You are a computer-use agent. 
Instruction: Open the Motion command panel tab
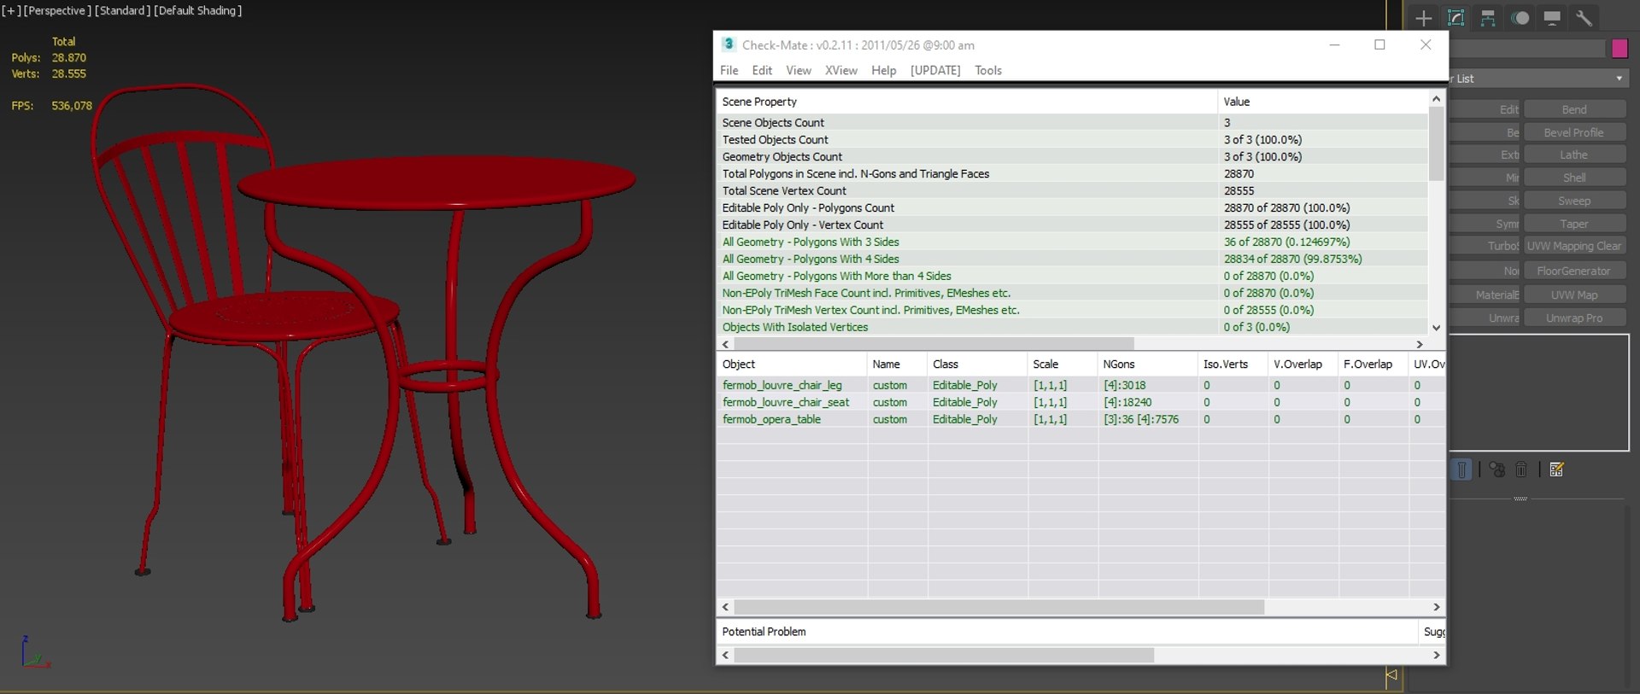pos(1520,18)
